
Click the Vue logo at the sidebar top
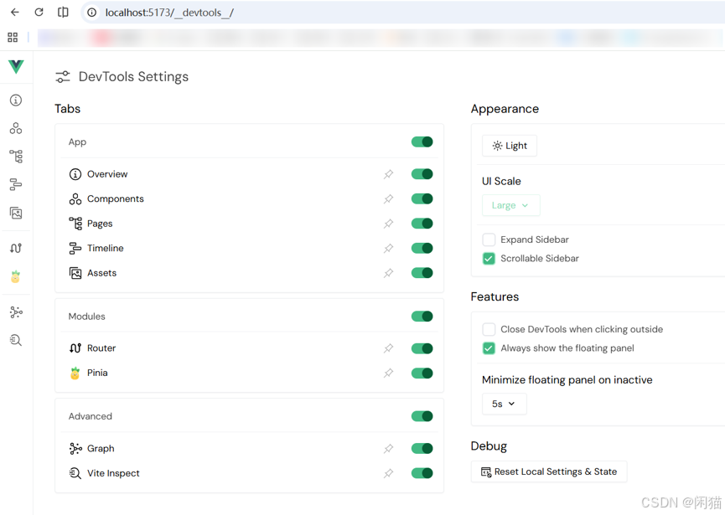(x=16, y=66)
